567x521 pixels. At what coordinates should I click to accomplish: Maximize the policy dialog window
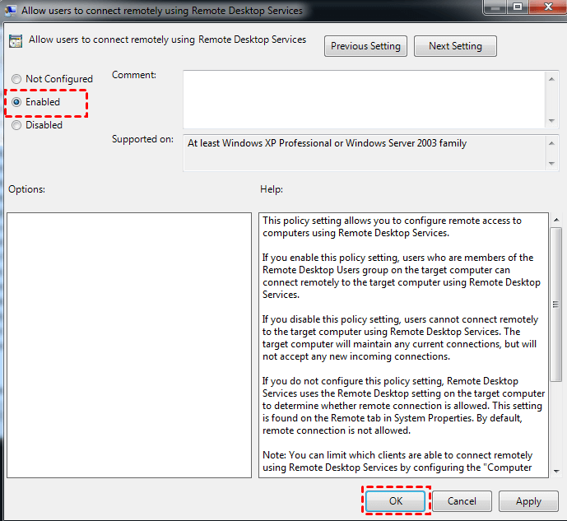516,7
